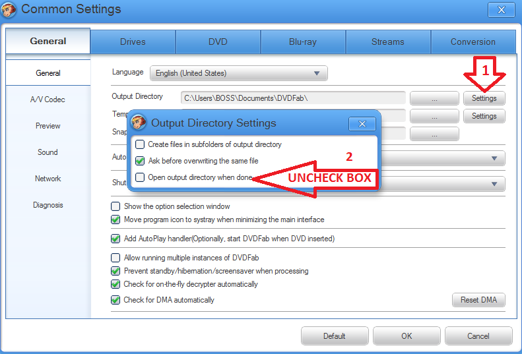Uncheck Add AutoPlay handler option
Image resolution: width=522 pixels, height=354 pixels.
(115, 239)
